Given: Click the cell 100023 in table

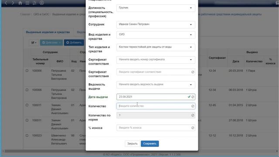Looking at the screenshot, I should (x=37, y=136).
